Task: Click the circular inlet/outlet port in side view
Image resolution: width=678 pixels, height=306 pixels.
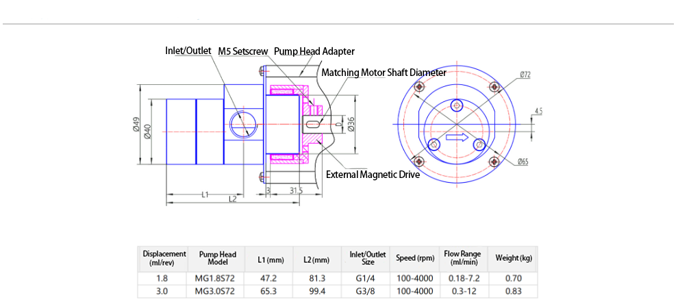Action: pos(241,124)
